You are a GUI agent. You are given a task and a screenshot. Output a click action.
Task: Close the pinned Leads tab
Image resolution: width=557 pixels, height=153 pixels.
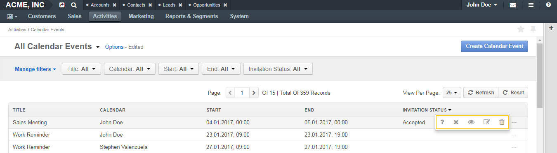point(180,5)
